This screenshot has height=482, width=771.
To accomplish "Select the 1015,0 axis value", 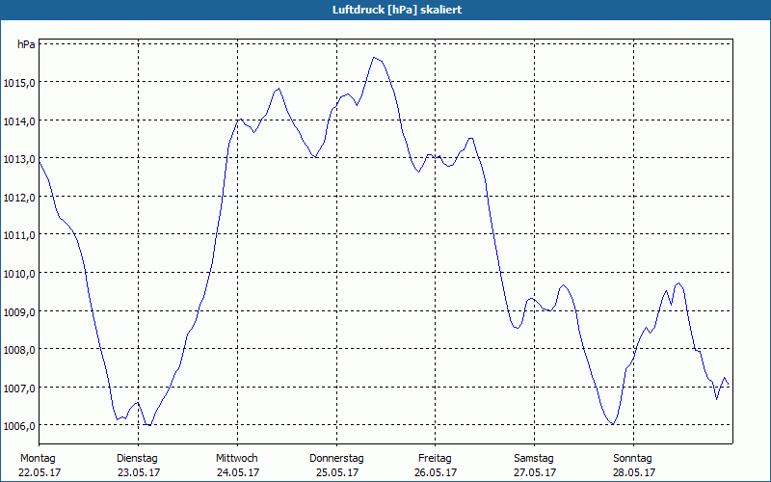I will pos(19,83).
